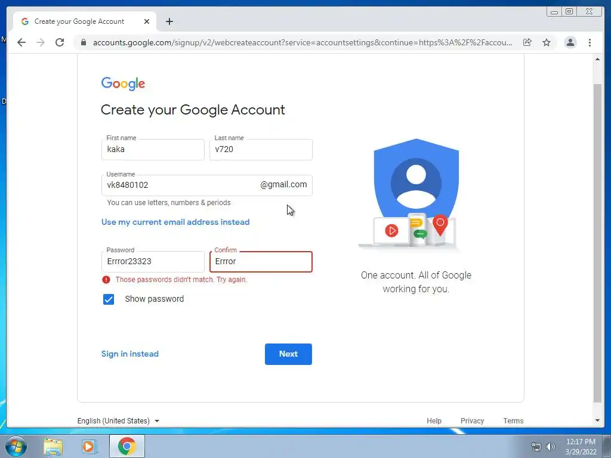
Task: Open the Terms link
Action: (513, 421)
